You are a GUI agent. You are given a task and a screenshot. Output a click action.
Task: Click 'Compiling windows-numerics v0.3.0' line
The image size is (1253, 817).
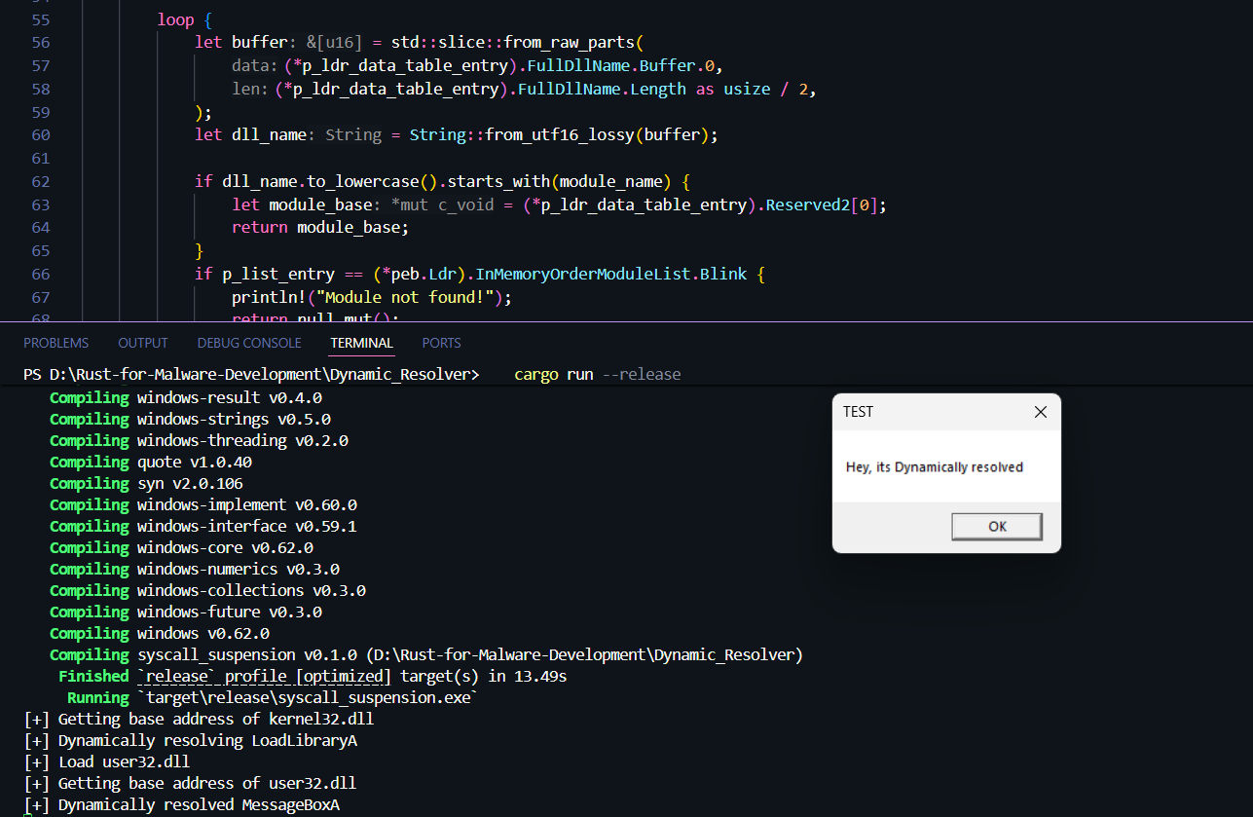pyautogui.click(x=195, y=569)
